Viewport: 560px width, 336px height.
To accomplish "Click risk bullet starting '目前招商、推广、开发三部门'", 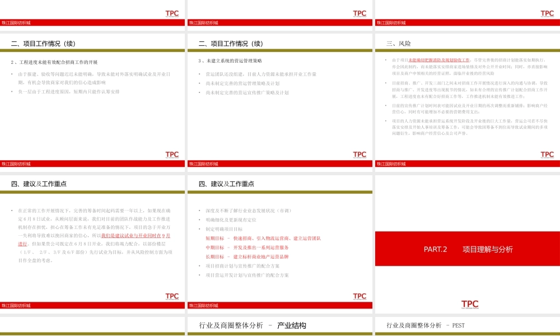I will click(470, 90).
